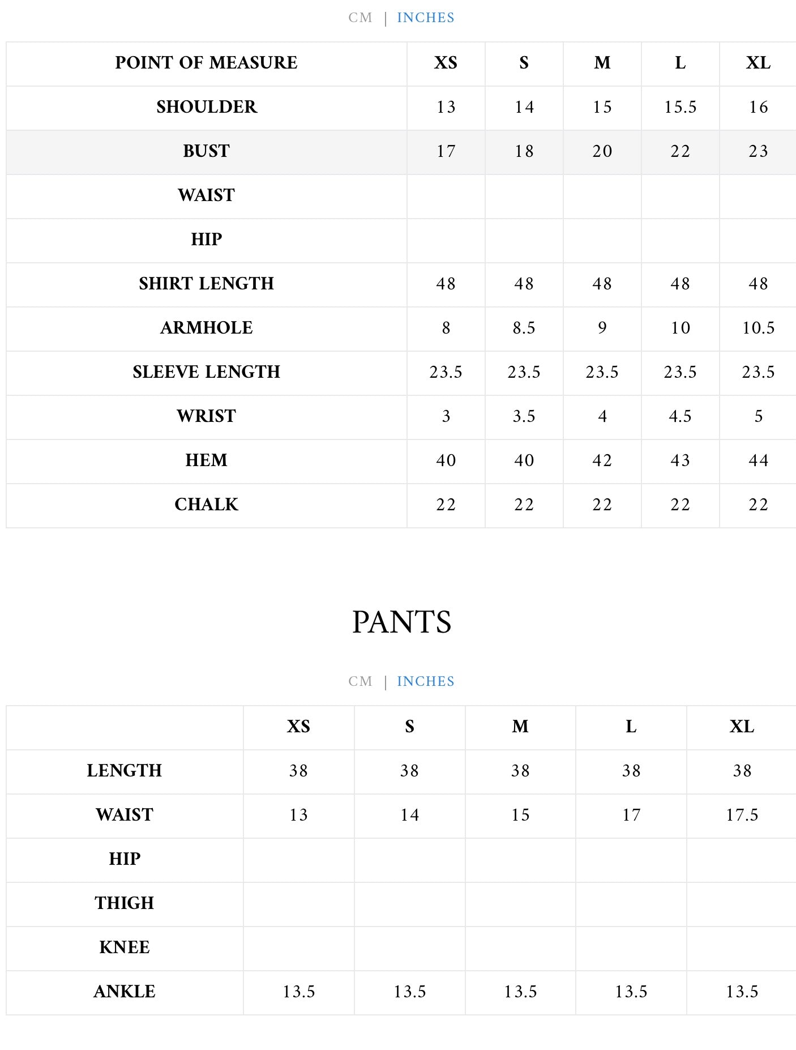Click the WRIST row label
The height and width of the screenshot is (1050, 796).
[206, 416]
